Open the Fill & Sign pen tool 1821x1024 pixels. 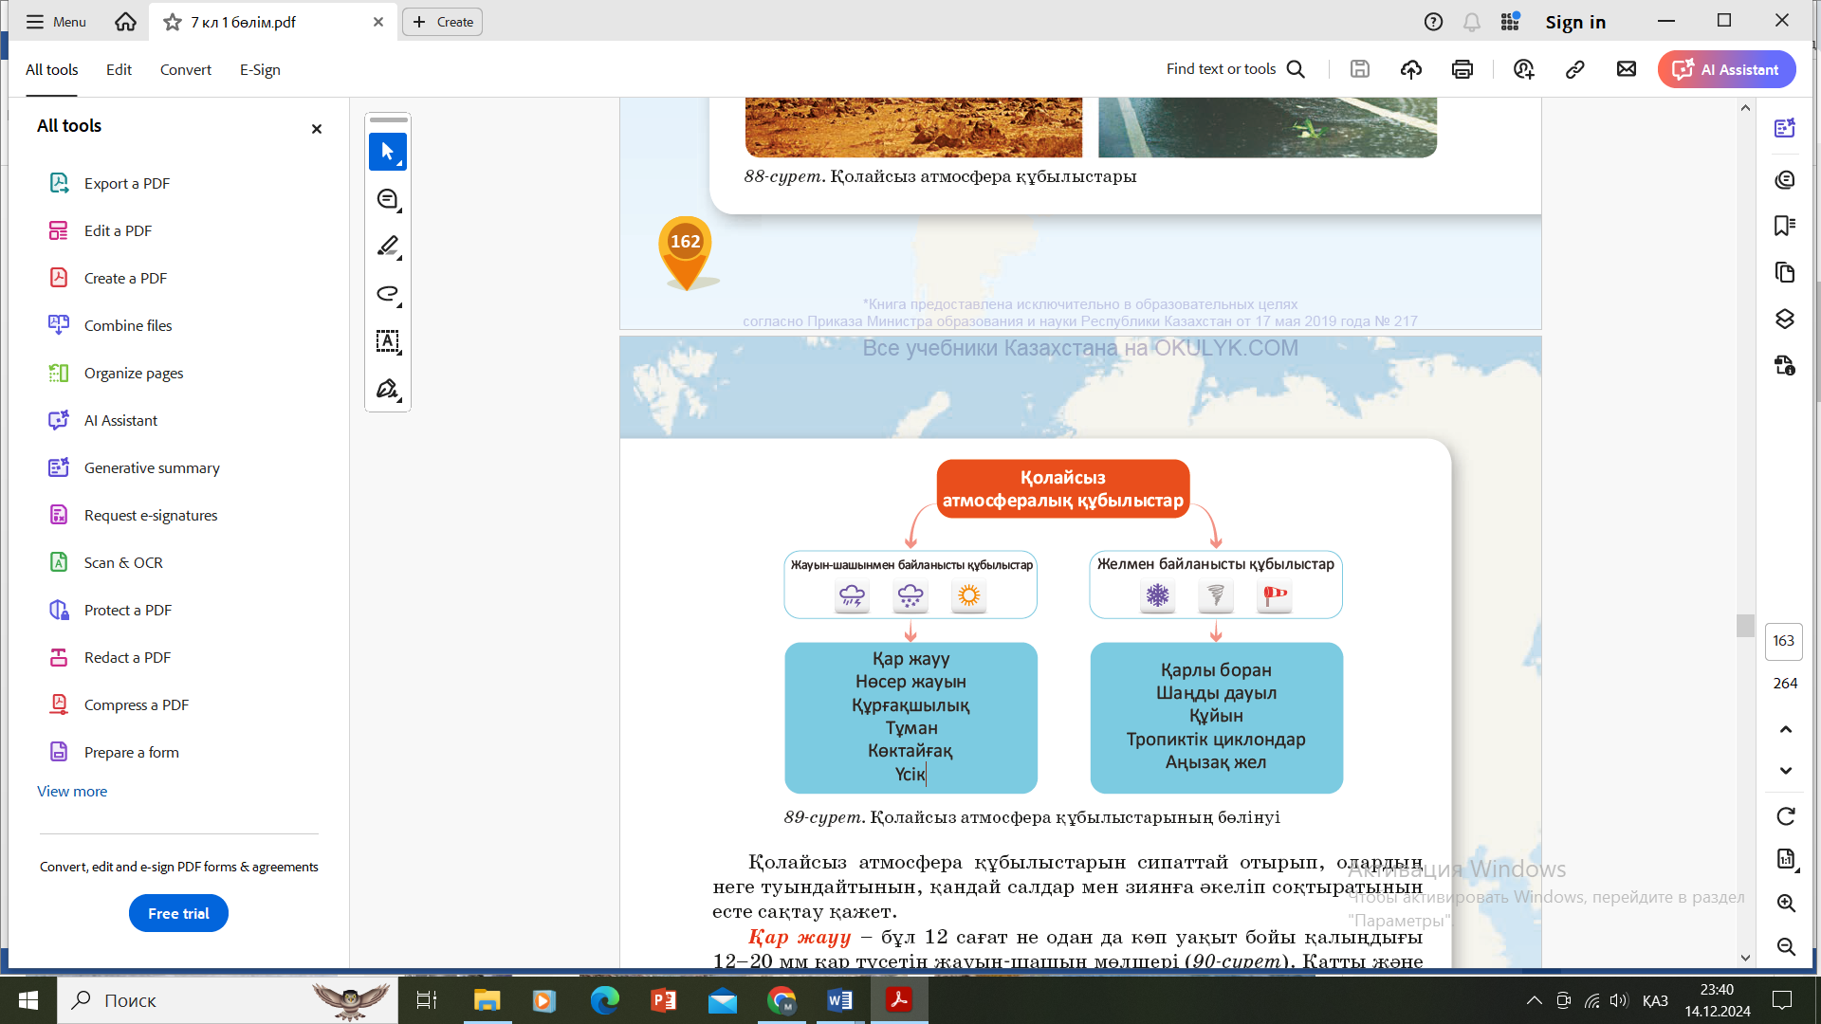click(387, 389)
